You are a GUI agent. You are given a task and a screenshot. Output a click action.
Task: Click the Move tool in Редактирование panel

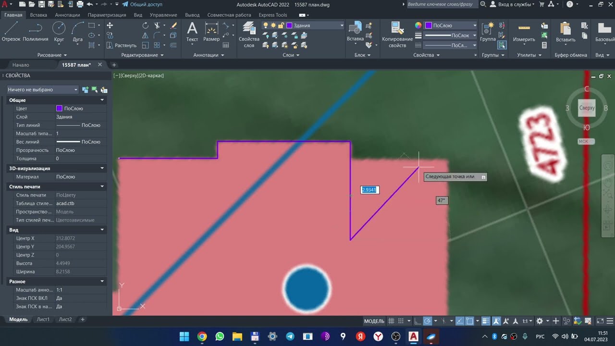(110, 25)
